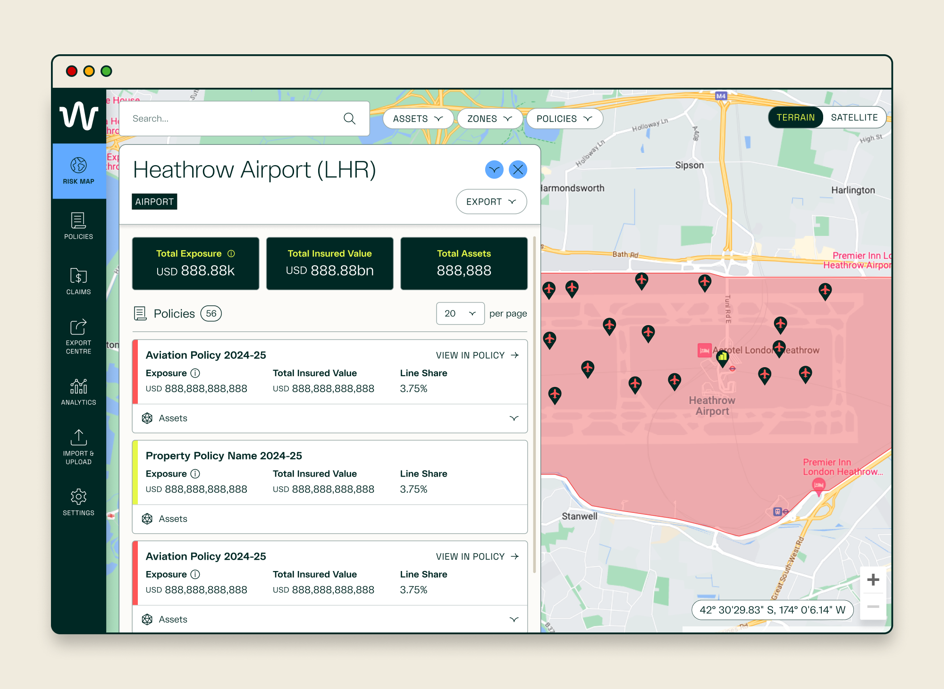
Task: Switch the map to Terrain view
Action: click(796, 118)
